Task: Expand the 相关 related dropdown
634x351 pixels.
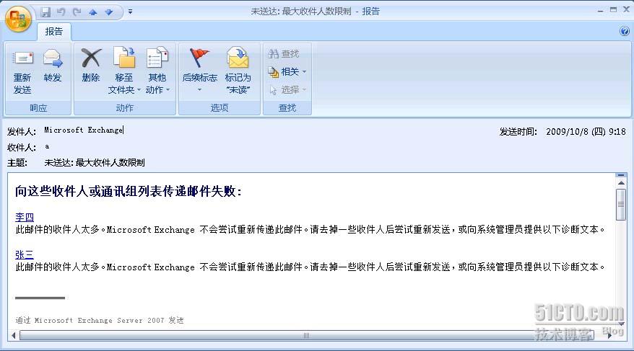Action: click(287, 72)
